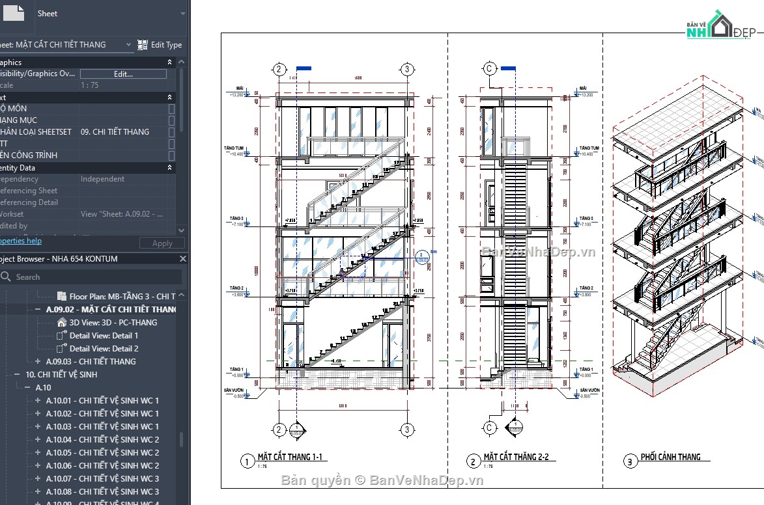This screenshot has width=764, height=505.
Task: Click the Apply button in Properties
Action: coord(162,243)
